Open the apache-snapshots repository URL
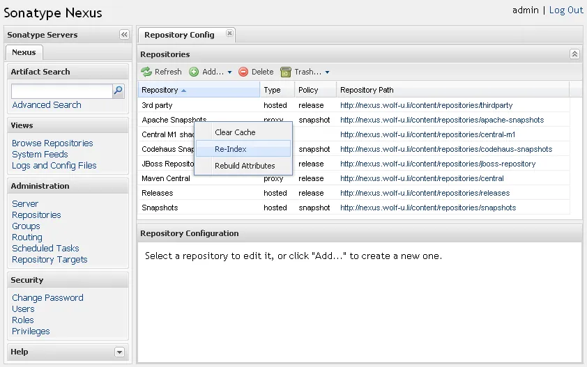 pyautogui.click(x=442, y=120)
